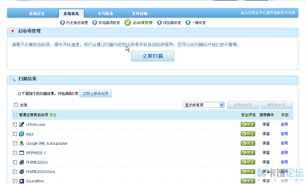Click the 启用 status link for egui
The height and width of the screenshot is (184, 306).
(284, 134)
